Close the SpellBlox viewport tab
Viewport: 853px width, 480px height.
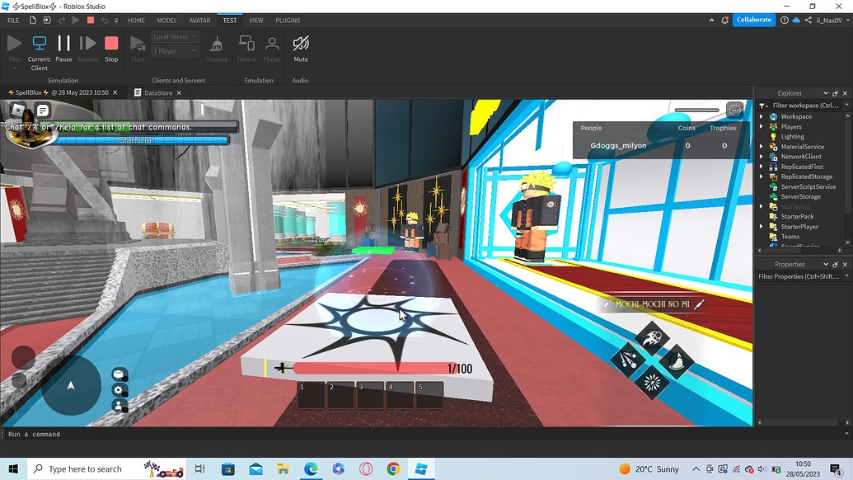point(115,92)
